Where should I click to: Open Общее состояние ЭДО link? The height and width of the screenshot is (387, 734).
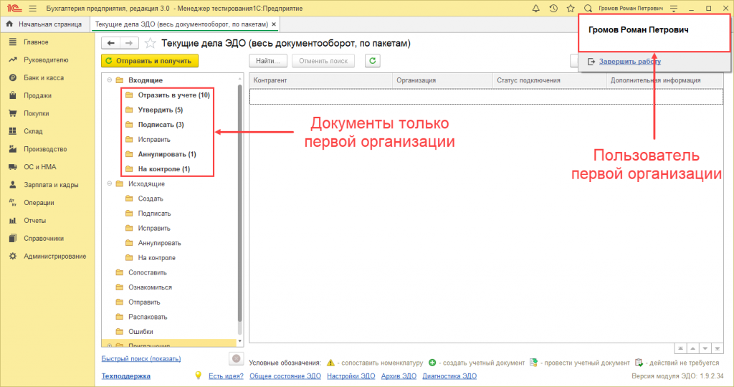coord(285,376)
